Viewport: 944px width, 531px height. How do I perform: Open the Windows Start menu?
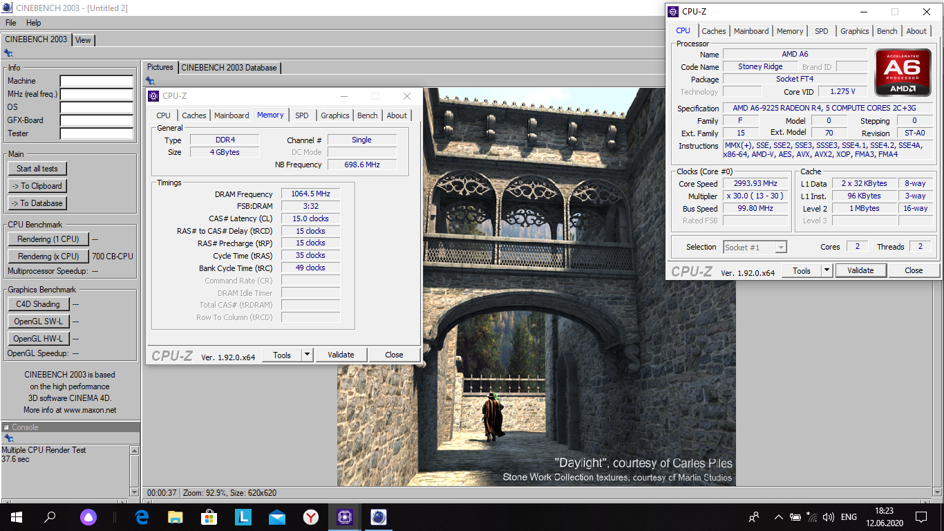[17, 517]
